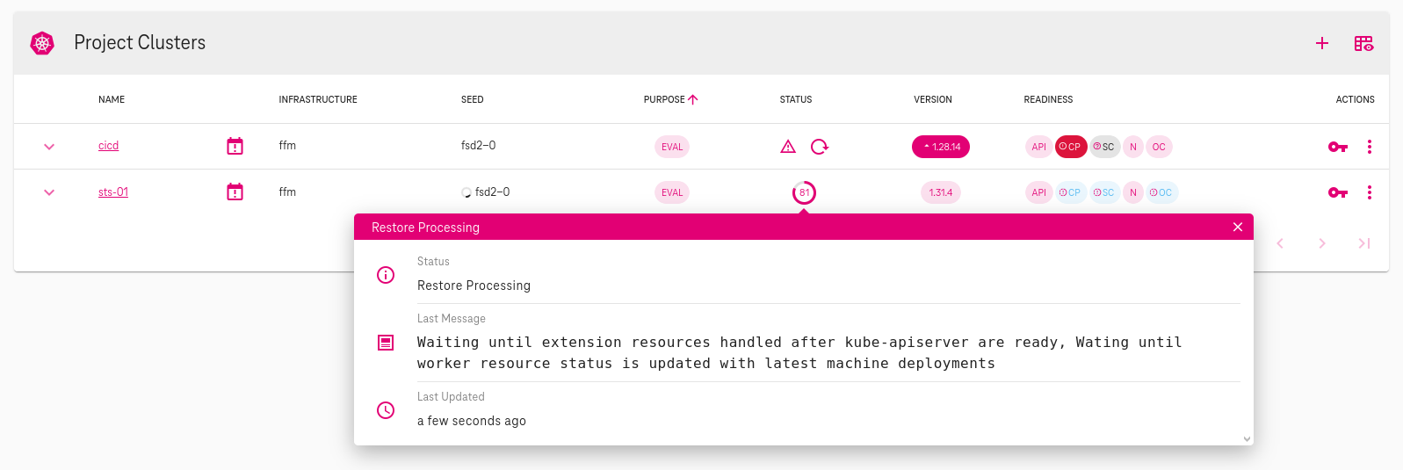Open the sts-01 cluster link
The height and width of the screenshot is (470, 1403).
113,192
